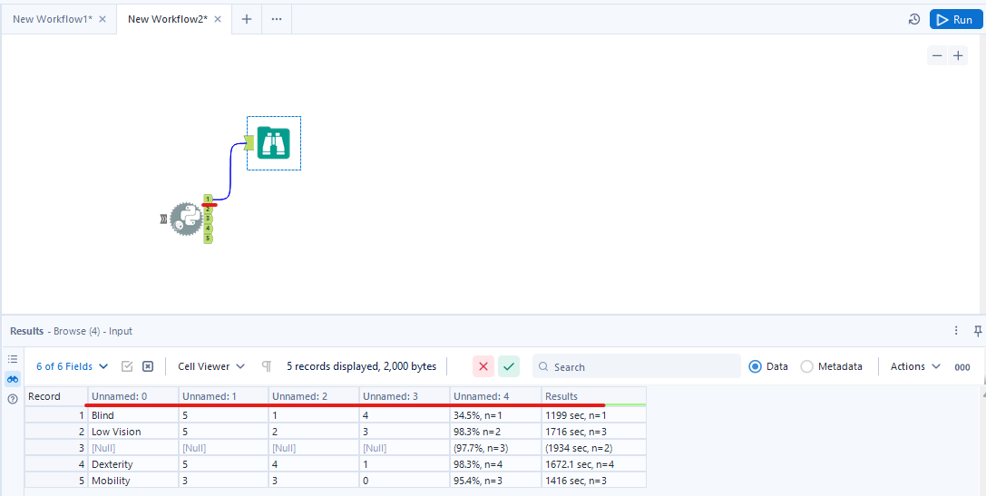Pin the Results window

click(x=978, y=331)
